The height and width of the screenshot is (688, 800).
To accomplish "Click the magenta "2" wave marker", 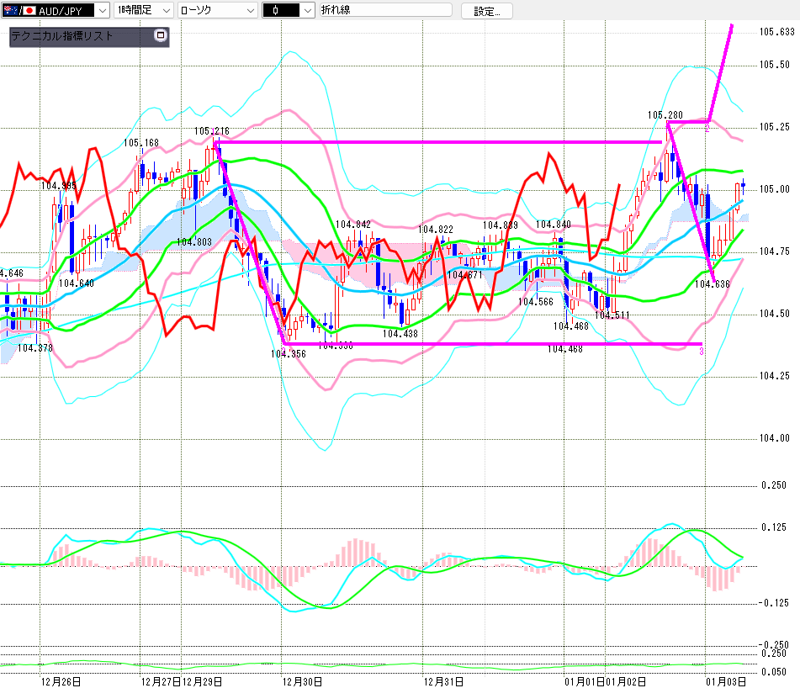I will (707, 127).
